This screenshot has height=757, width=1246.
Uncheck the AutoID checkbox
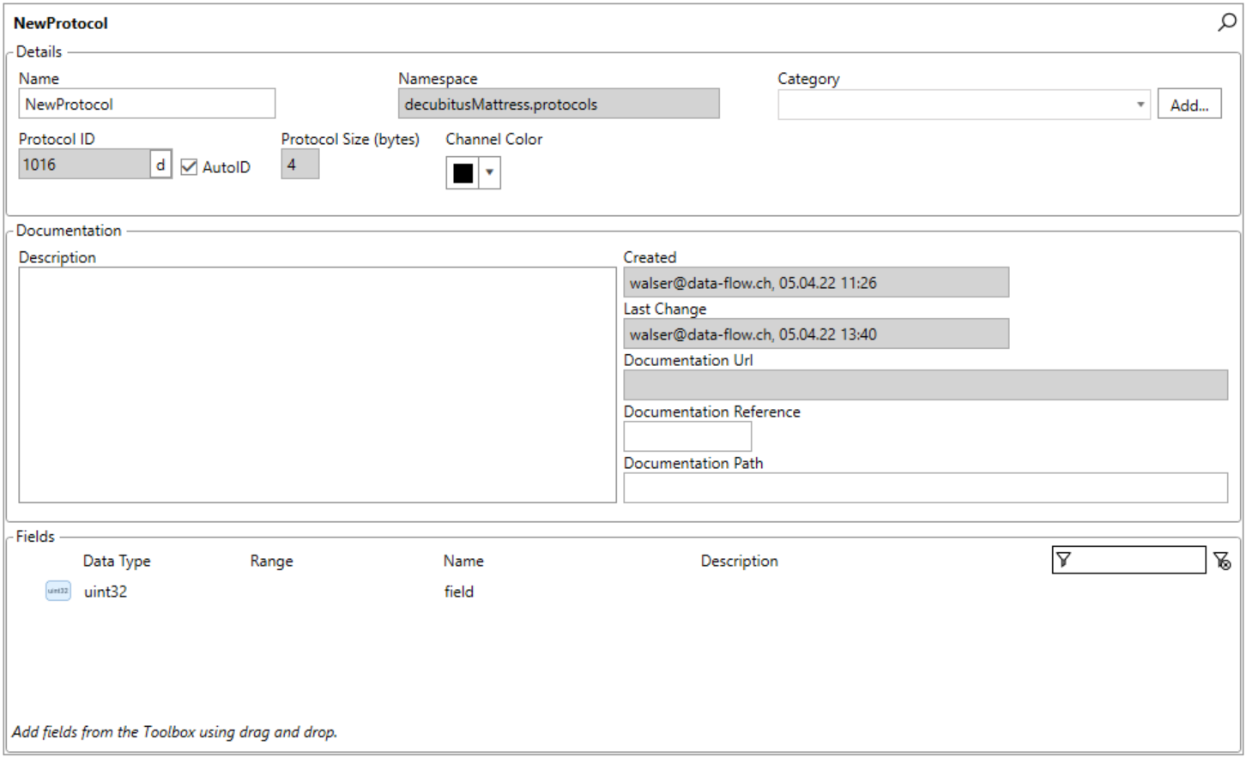coord(189,167)
